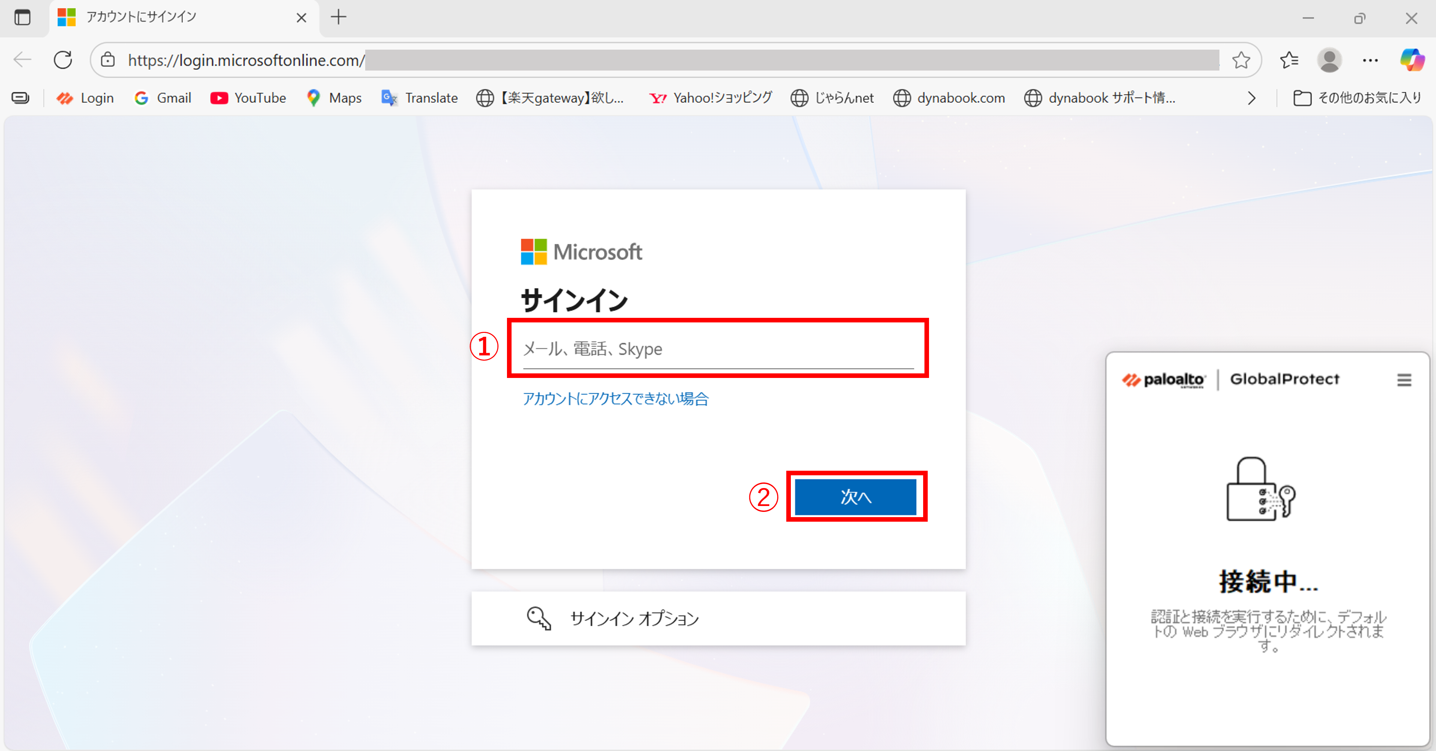Open the browser profile avatar
The height and width of the screenshot is (751, 1436).
pyautogui.click(x=1329, y=60)
